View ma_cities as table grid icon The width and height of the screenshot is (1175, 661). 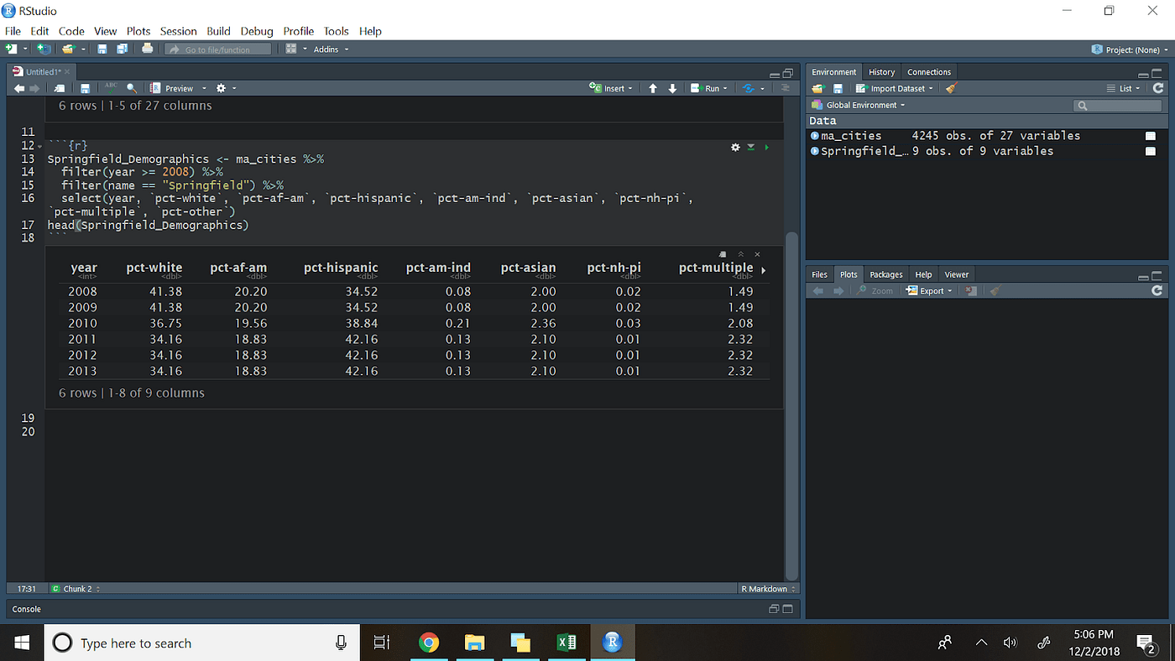(x=1151, y=136)
